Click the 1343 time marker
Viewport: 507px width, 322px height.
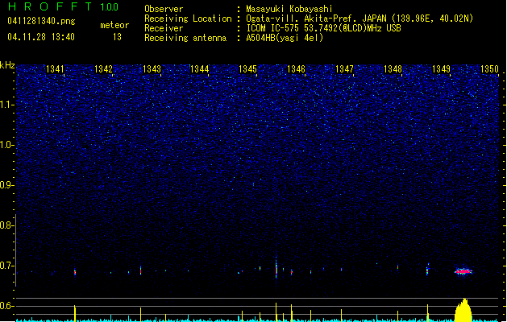tap(152, 68)
